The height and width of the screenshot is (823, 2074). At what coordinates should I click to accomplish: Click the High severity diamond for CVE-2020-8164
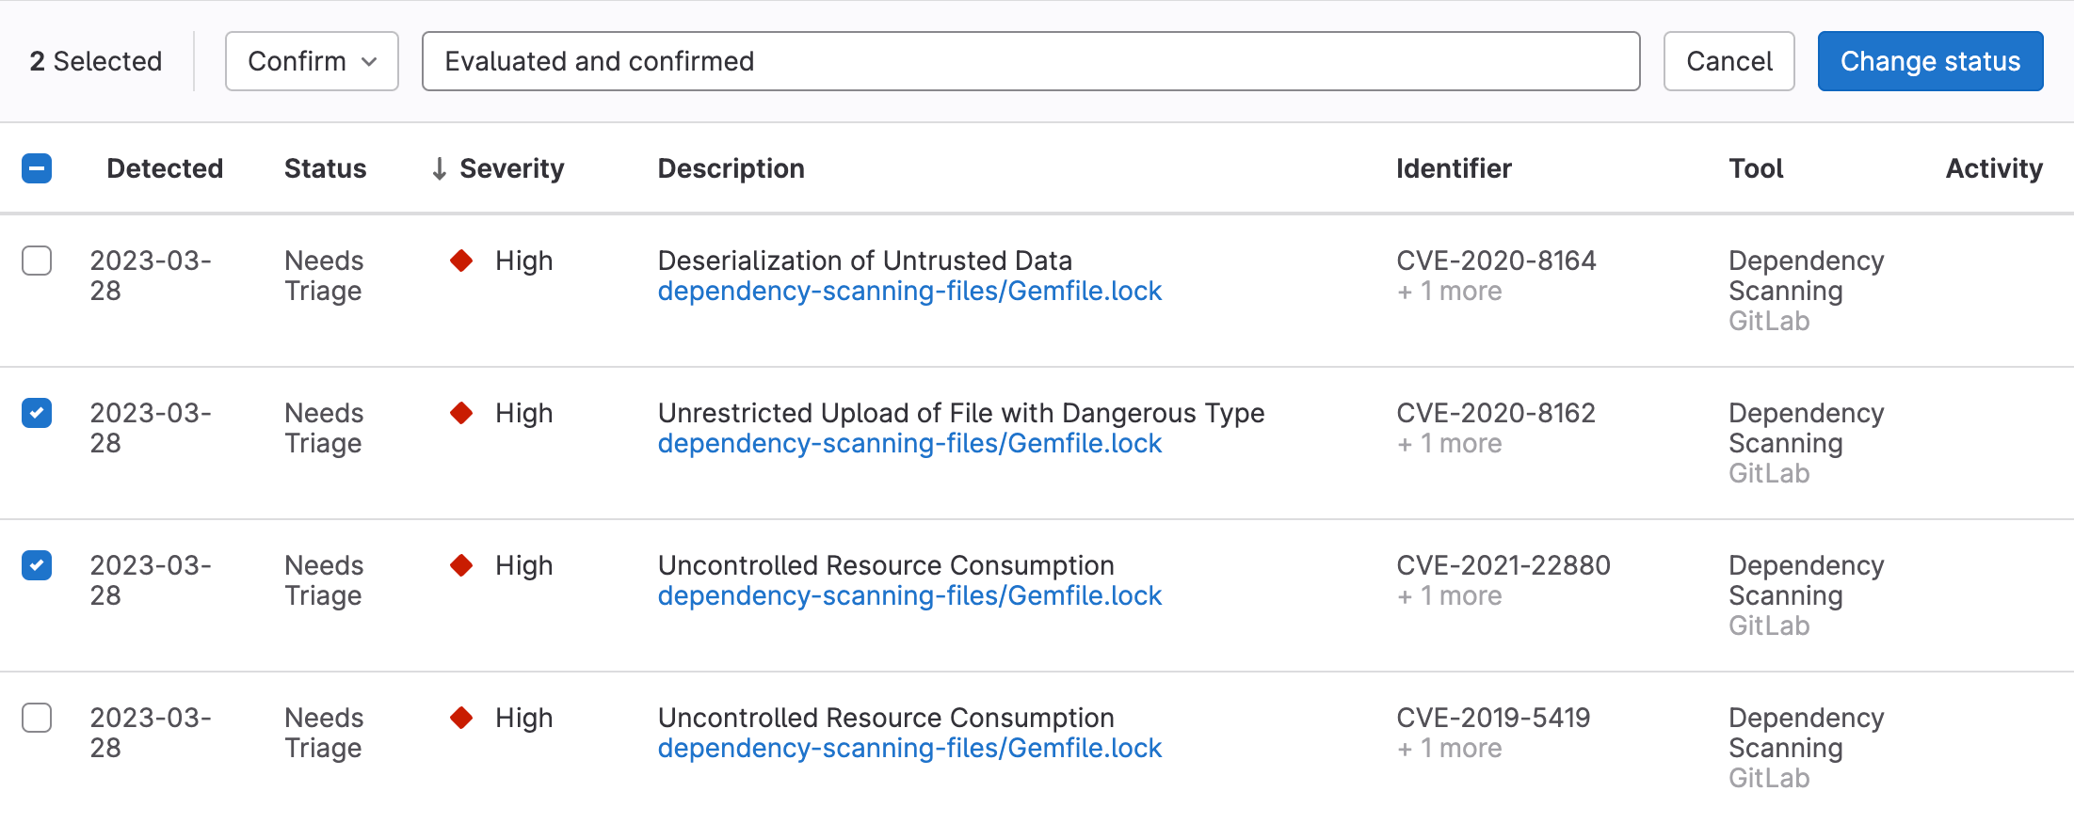461,261
